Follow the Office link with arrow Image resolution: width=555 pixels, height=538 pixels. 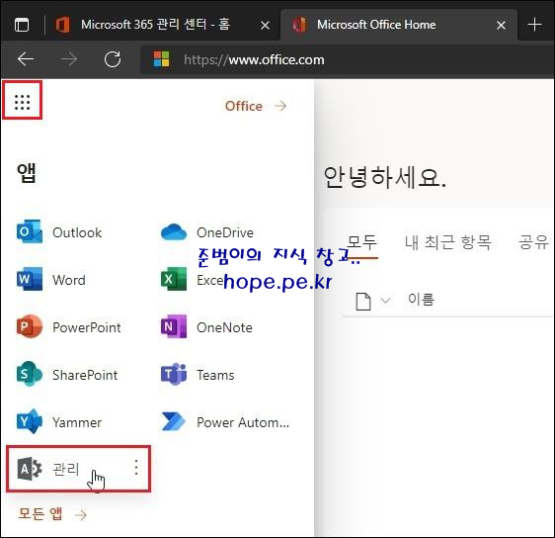pyautogui.click(x=256, y=106)
